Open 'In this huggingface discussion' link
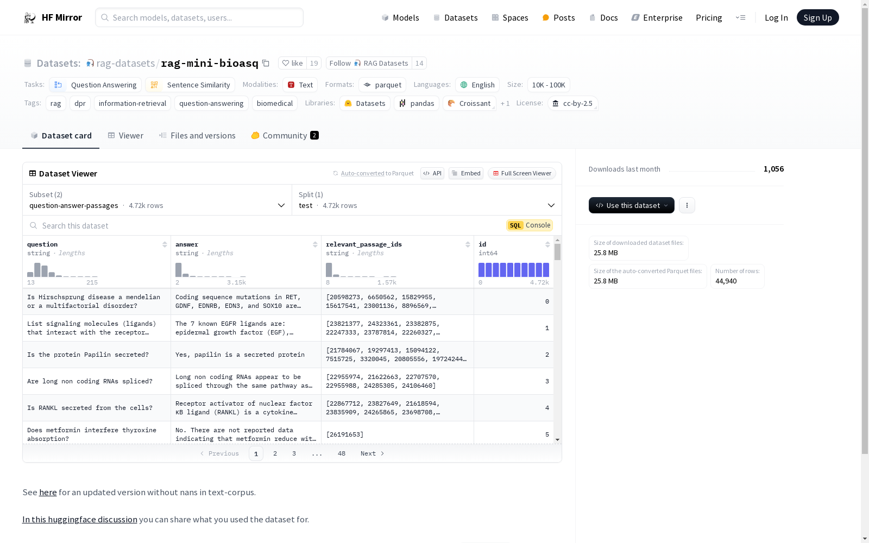This screenshot has width=869, height=543. click(x=80, y=520)
